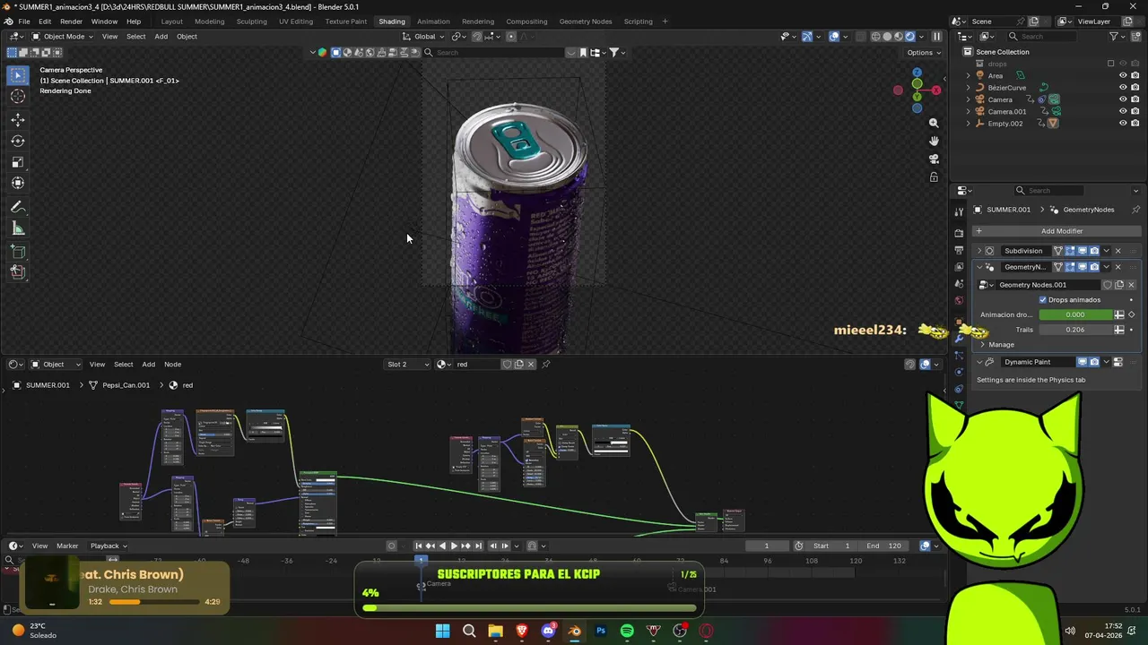Image resolution: width=1148 pixels, height=645 pixels.
Task: Open the World properties tab
Action: [x=959, y=300]
